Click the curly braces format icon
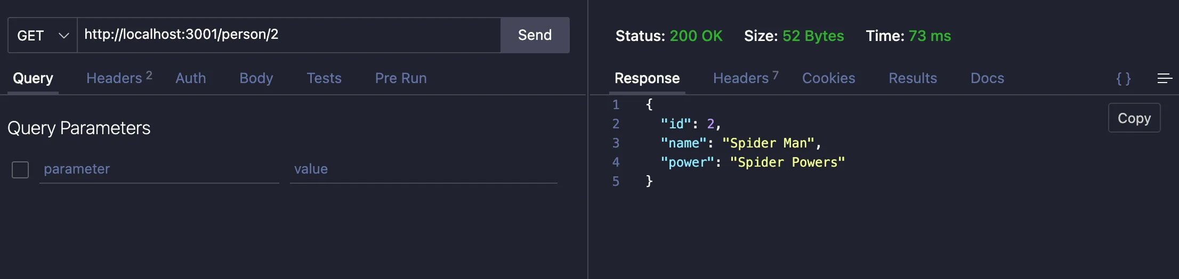1179x279 pixels. tap(1123, 78)
